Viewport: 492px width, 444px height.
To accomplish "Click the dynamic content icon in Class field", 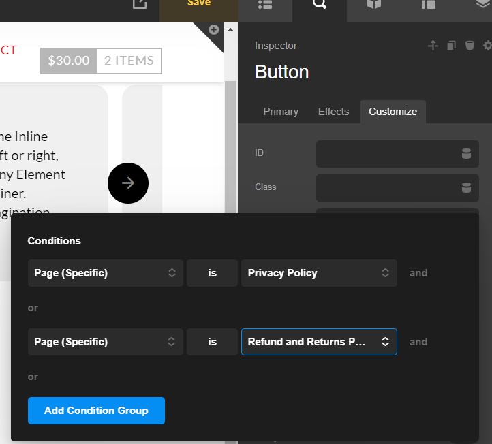I will (466, 187).
